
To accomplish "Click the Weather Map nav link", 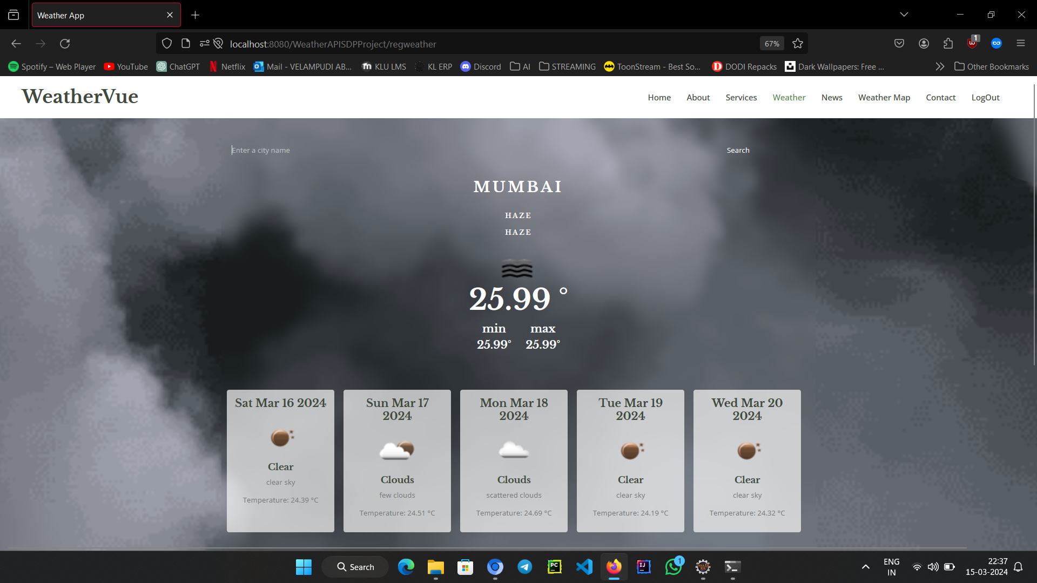I will [884, 98].
